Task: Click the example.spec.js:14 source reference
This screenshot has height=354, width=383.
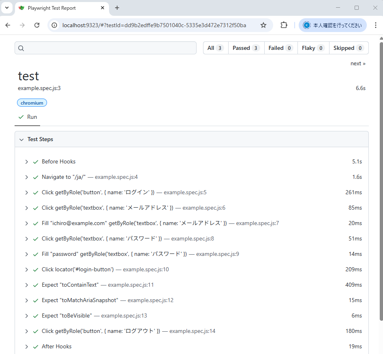Action: pos(193,331)
